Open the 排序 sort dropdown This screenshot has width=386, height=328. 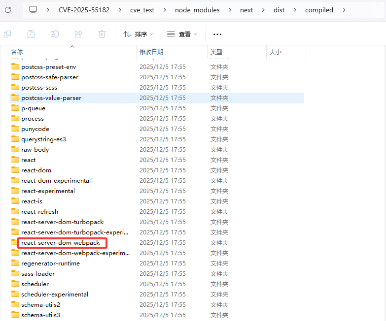pyautogui.click(x=138, y=34)
